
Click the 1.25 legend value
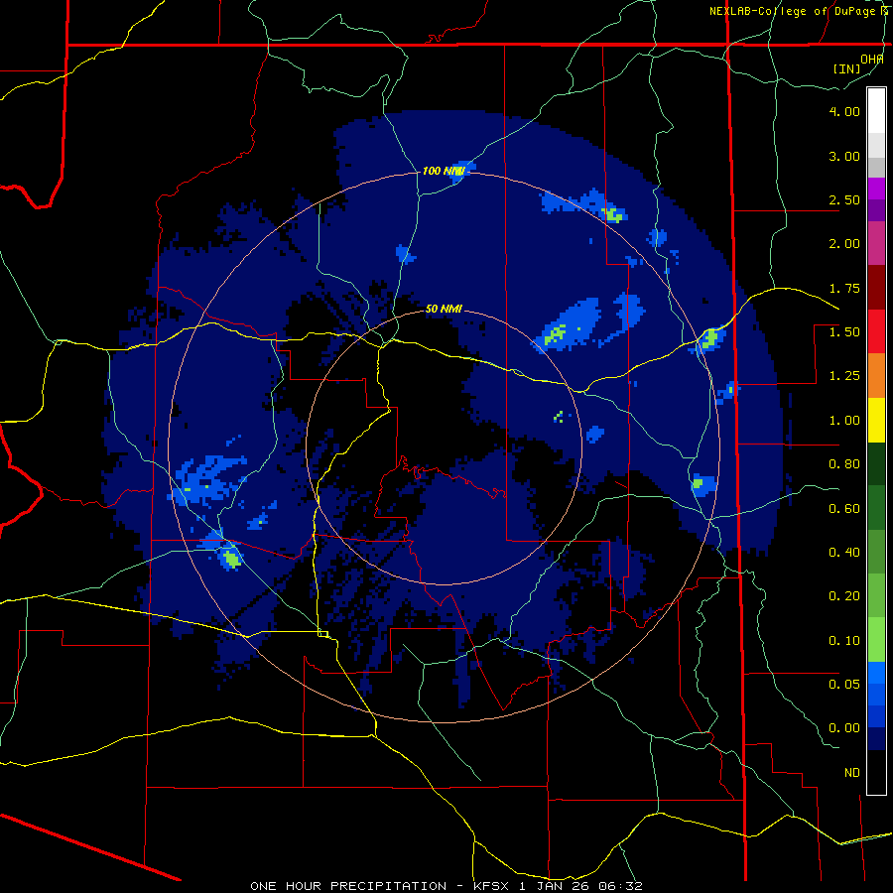tap(844, 376)
